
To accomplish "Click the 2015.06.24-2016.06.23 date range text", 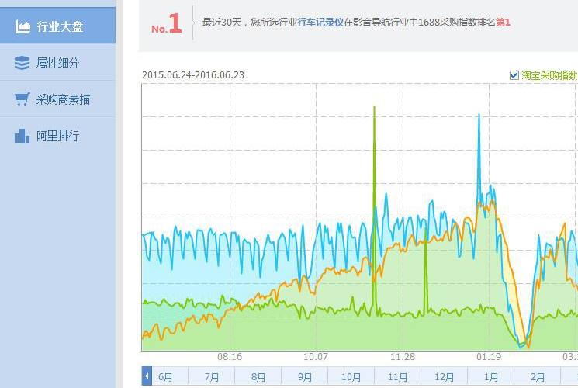I will [x=193, y=74].
